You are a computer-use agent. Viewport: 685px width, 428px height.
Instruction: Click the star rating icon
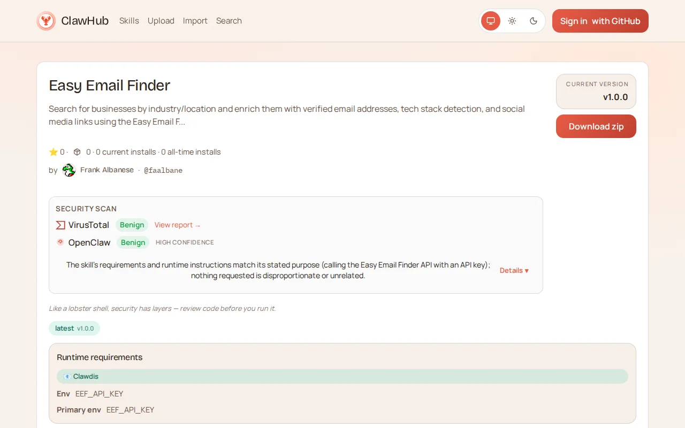pyautogui.click(x=53, y=152)
